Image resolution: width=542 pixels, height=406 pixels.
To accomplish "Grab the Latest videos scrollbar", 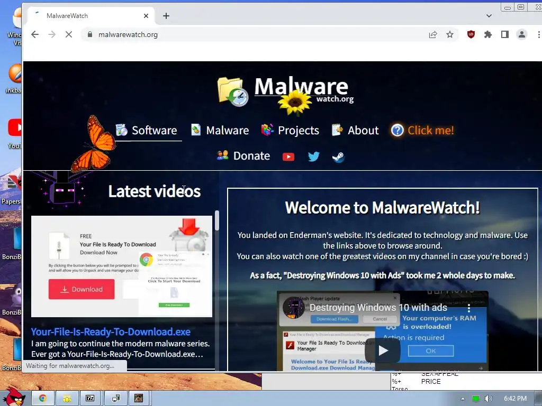I will coord(216,220).
